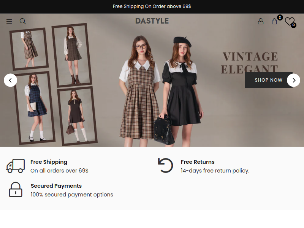Click 'On all orders over 69$' text
This screenshot has width=304, height=228.
click(59, 171)
